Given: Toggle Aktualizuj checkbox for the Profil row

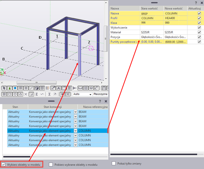Looking at the screenshot, I should 199,18.
